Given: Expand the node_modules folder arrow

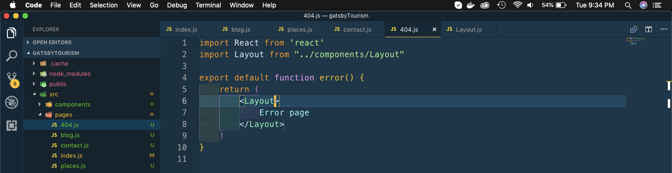Looking at the screenshot, I should point(34,74).
